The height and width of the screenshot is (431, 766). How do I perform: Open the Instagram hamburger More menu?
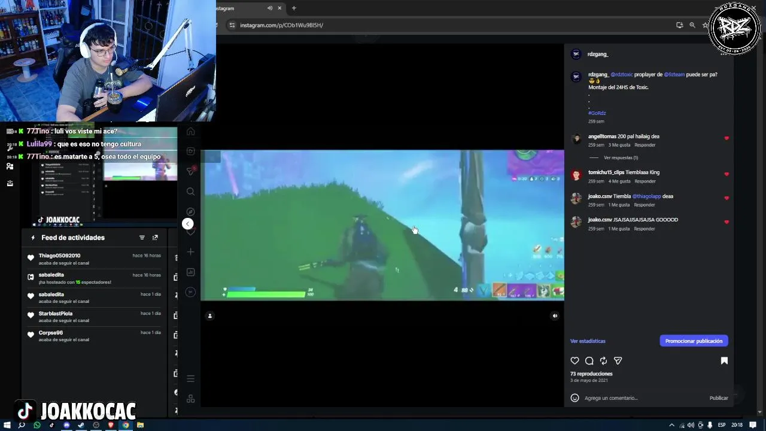point(190,378)
